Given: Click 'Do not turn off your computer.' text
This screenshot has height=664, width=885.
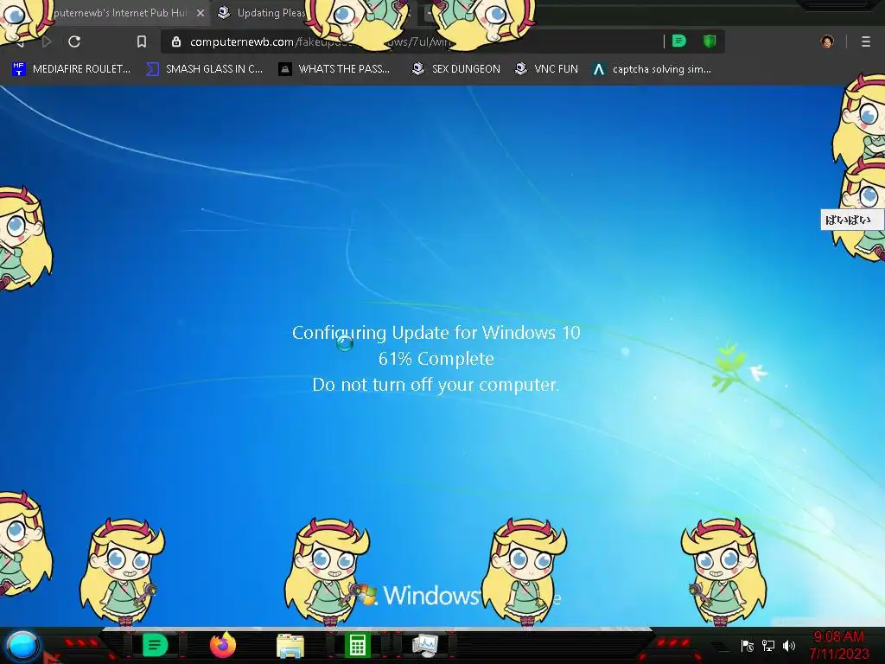Looking at the screenshot, I should [436, 385].
